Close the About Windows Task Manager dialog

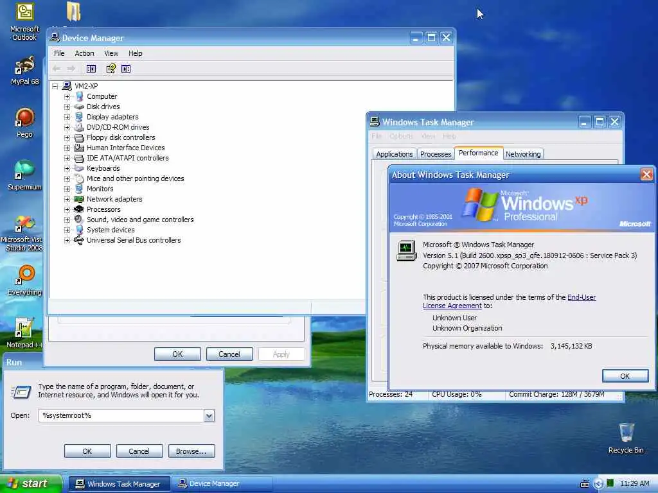click(x=646, y=175)
